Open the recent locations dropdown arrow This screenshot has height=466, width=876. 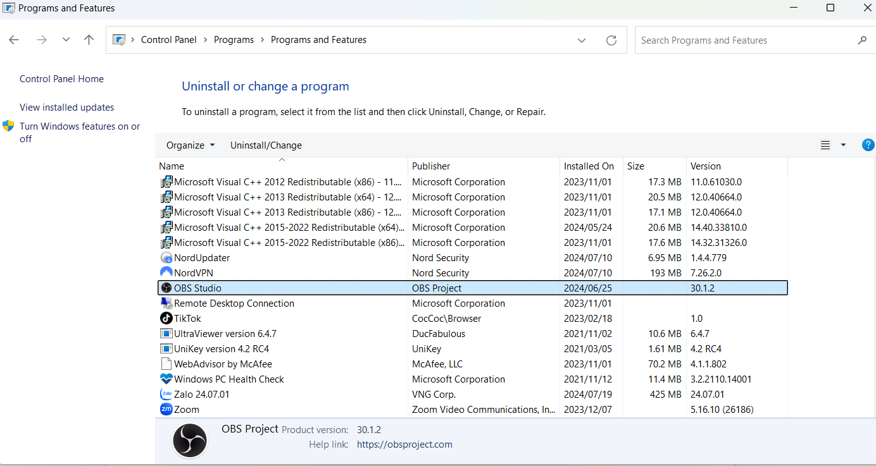[x=66, y=40]
